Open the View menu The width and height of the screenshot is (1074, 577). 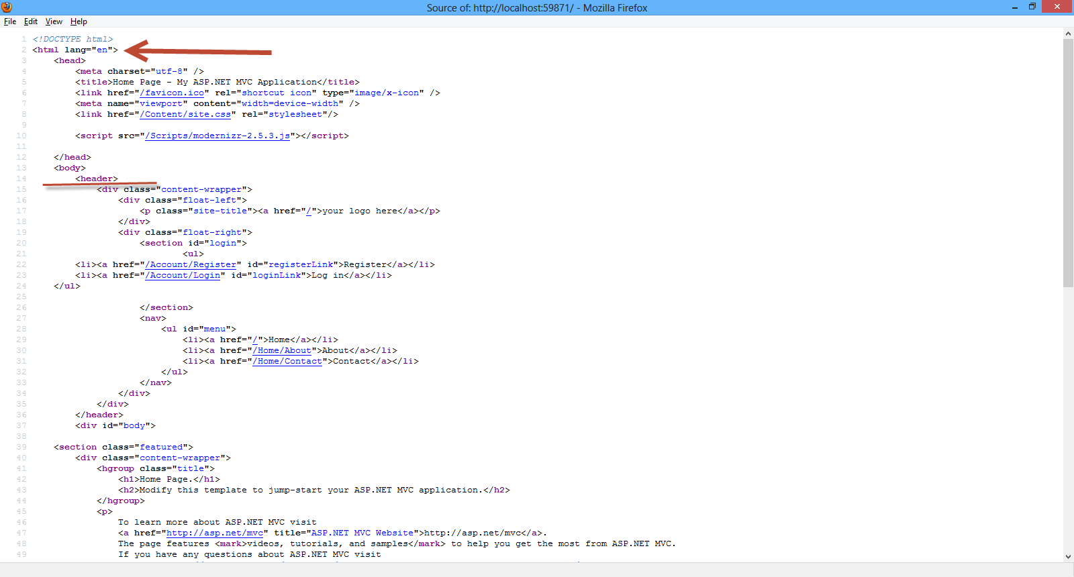[x=54, y=21]
